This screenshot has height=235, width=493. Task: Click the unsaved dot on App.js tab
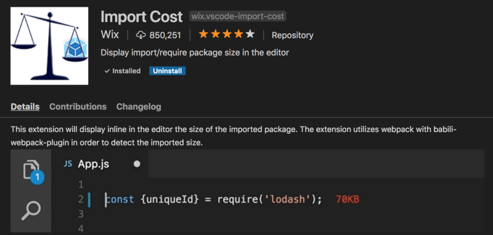click(137, 164)
